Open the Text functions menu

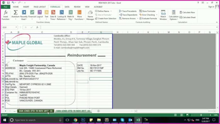(47, 15)
